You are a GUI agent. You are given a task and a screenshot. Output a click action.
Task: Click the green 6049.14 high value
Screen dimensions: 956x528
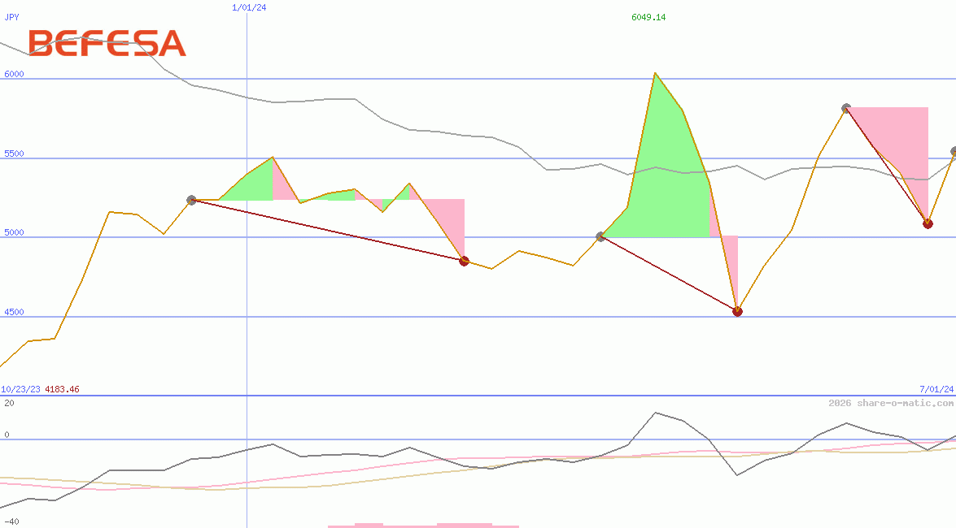point(648,17)
